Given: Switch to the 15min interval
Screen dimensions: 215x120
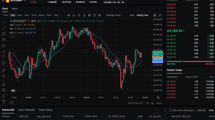Looking at the screenshot, I should [34, 15].
